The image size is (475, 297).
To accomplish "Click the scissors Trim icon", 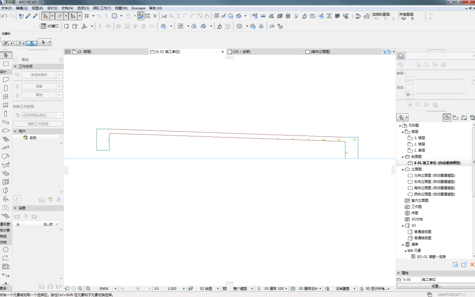I will (164, 16).
